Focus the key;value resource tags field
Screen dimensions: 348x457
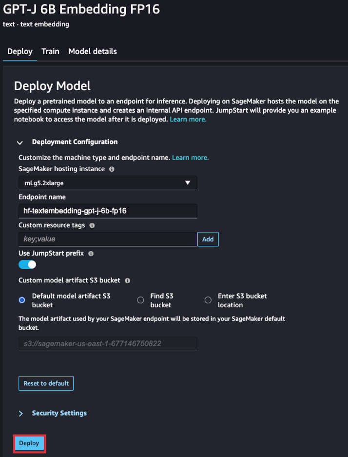108,239
